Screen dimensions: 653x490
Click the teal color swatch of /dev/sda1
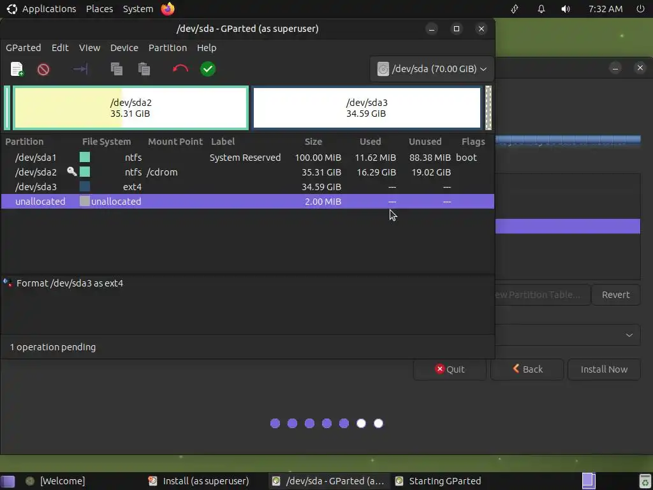(85, 157)
